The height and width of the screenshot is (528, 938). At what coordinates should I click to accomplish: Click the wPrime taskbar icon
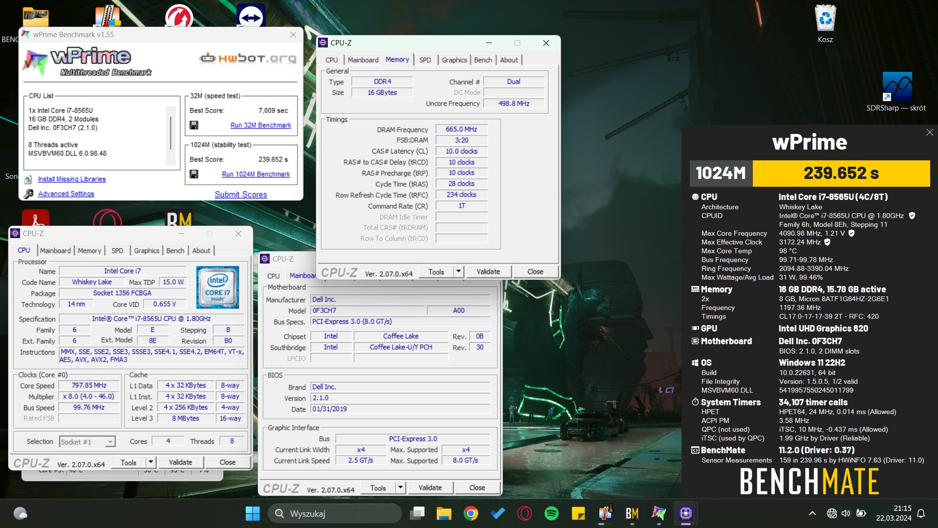659,513
